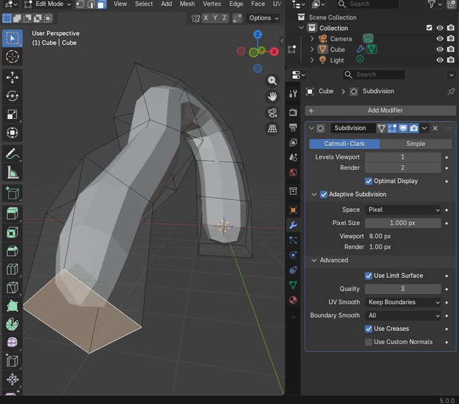Collapse the Subdivision modifier panel
The height and width of the screenshot is (404, 459).
coord(311,128)
